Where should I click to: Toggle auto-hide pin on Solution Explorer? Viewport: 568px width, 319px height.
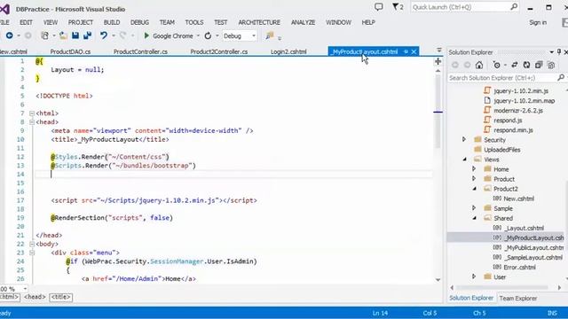(x=559, y=52)
